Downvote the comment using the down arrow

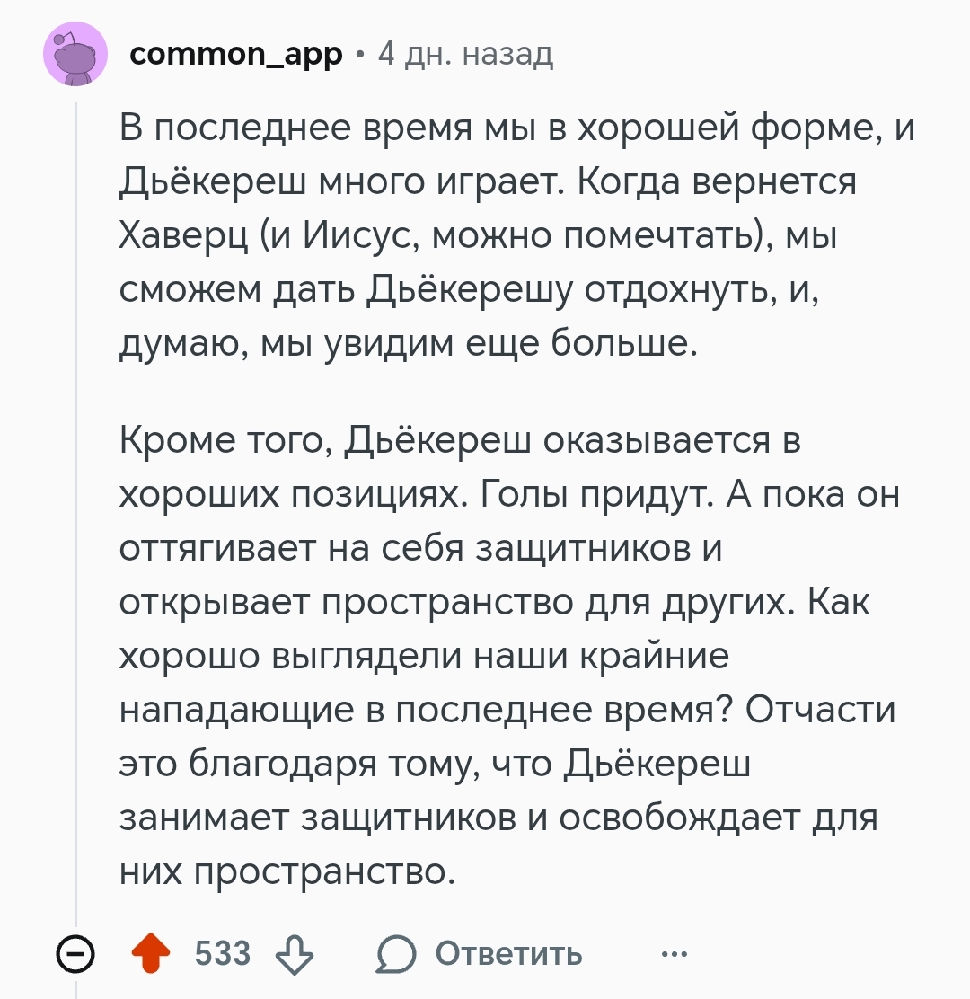(x=295, y=953)
